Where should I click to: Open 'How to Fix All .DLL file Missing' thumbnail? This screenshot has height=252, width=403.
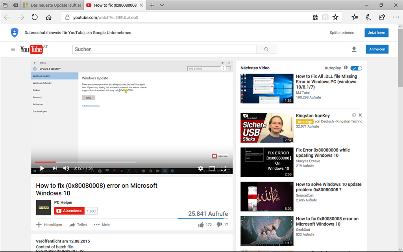267,89
